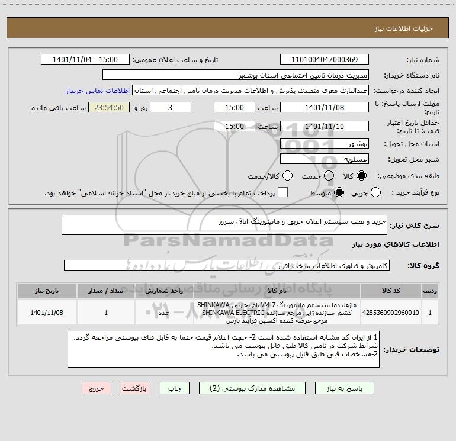Image resolution: width=456 pixels, height=441 pixels.
Task: Click the announcement date field 1401/11/04 - 15:00
Action: 85,60
